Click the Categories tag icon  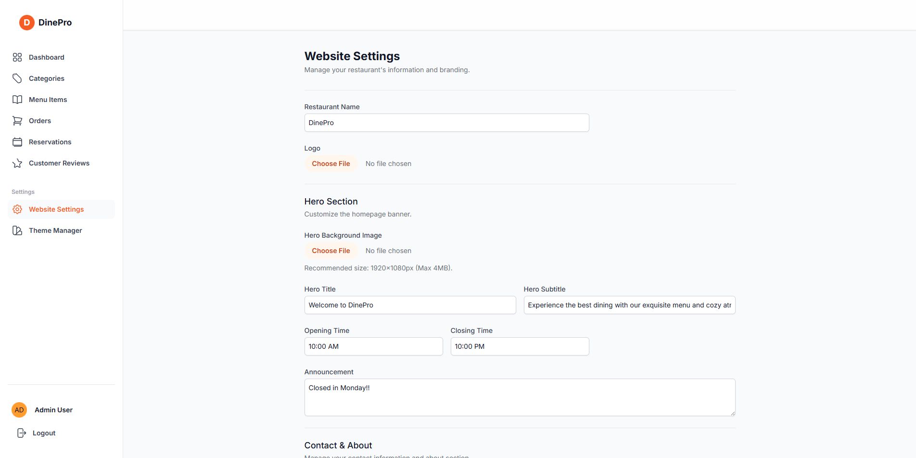17,78
